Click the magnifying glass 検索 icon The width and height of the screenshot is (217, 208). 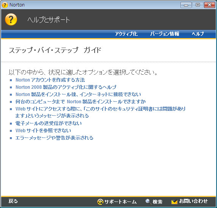(148, 202)
